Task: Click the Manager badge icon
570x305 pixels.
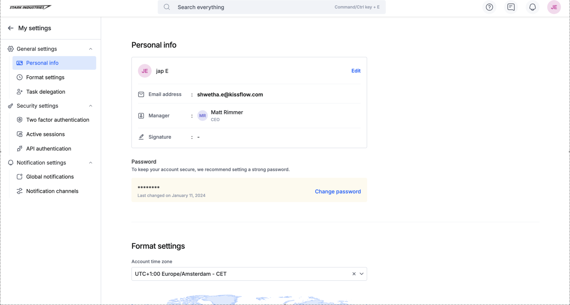Action: coord(141,116)
